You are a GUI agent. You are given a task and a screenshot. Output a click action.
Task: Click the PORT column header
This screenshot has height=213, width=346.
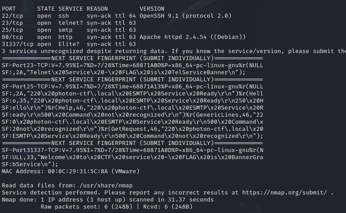[x=9, y=9]
